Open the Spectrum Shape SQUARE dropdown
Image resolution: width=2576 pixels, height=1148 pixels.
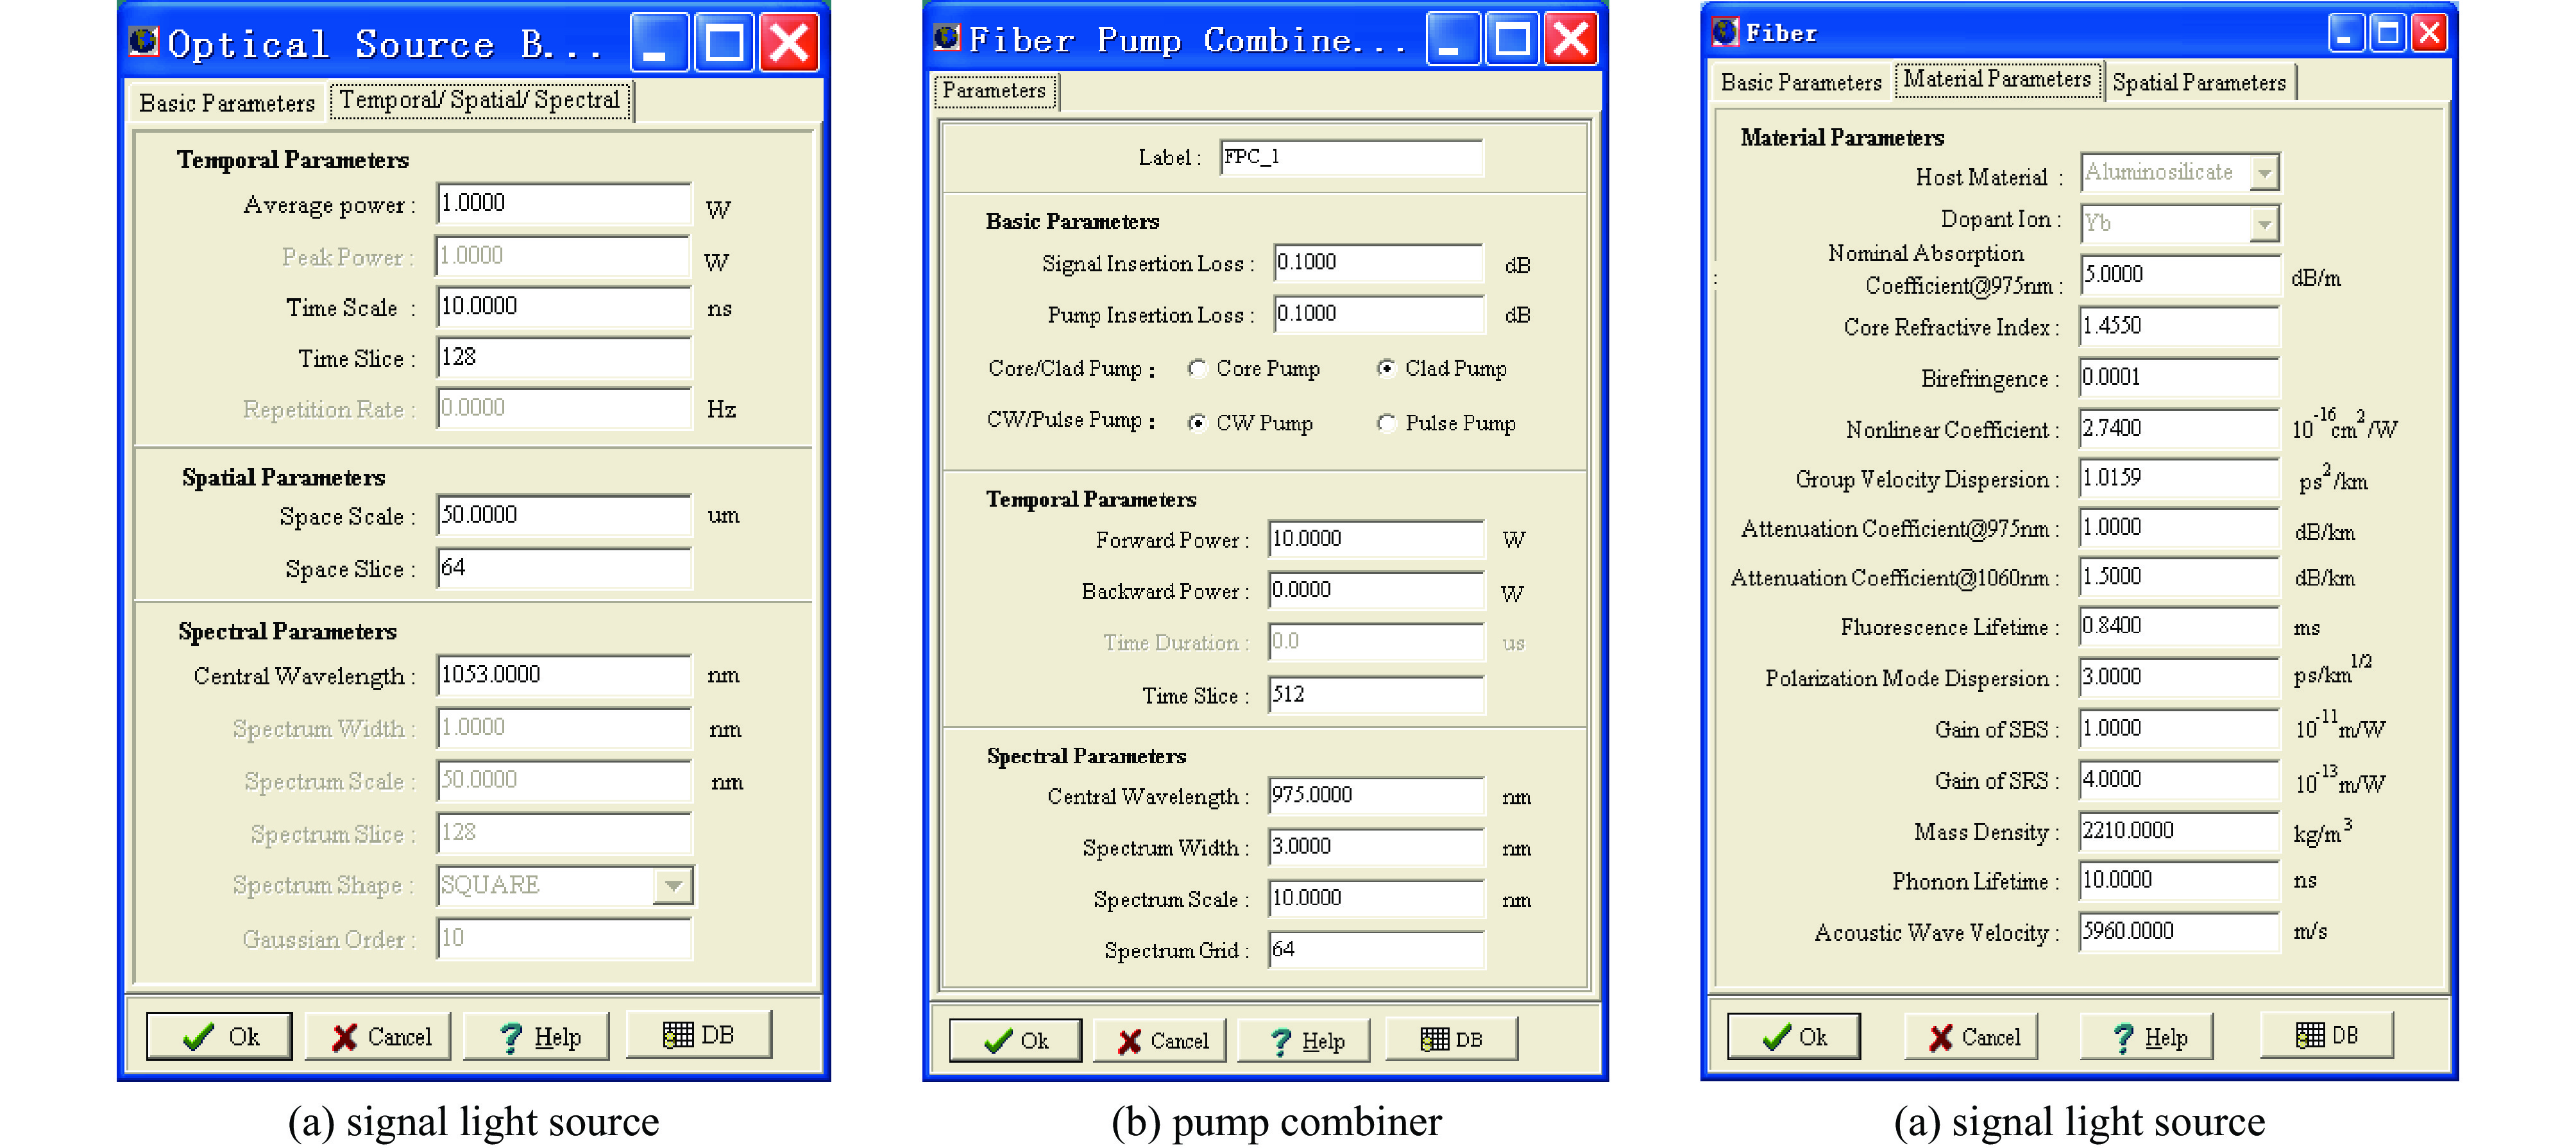(673, 885)
